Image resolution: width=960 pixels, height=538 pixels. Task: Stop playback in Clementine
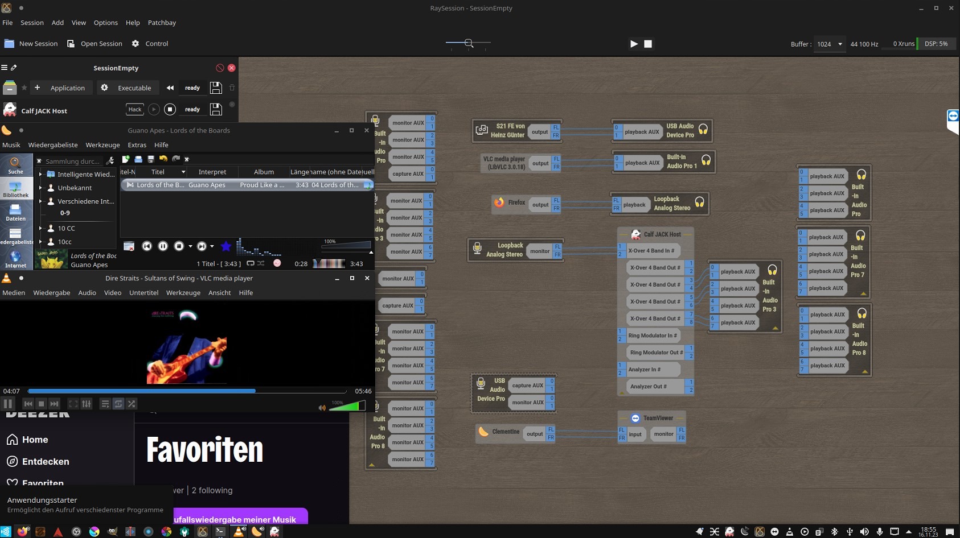coord(179,246)
